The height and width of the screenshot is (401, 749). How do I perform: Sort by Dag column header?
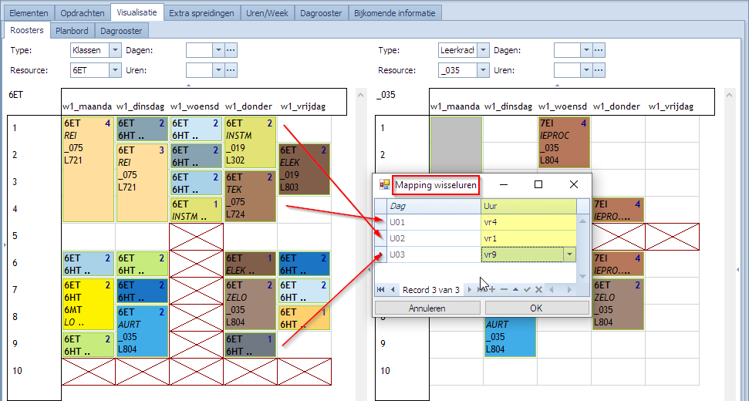434,206
